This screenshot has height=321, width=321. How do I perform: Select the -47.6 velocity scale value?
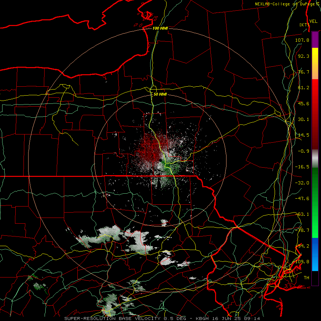(302, 199)
